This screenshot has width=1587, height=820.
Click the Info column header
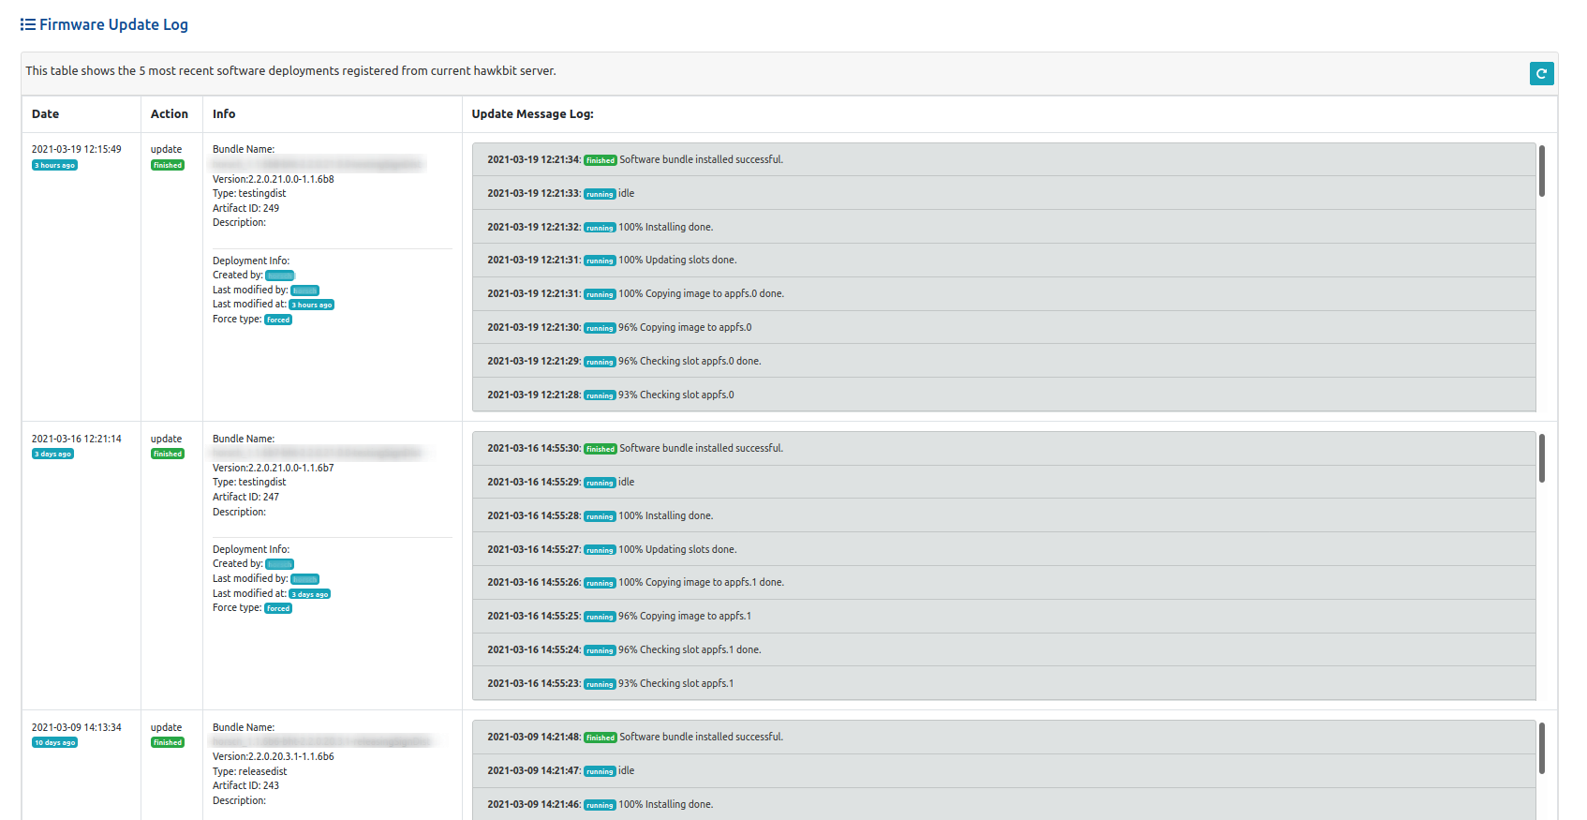tap(224, 114)
